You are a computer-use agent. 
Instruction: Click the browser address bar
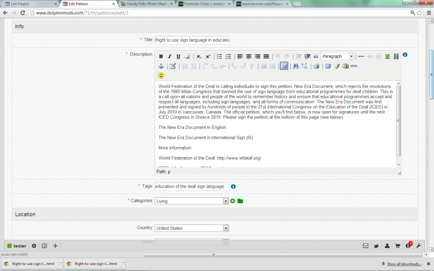[219, 12]
